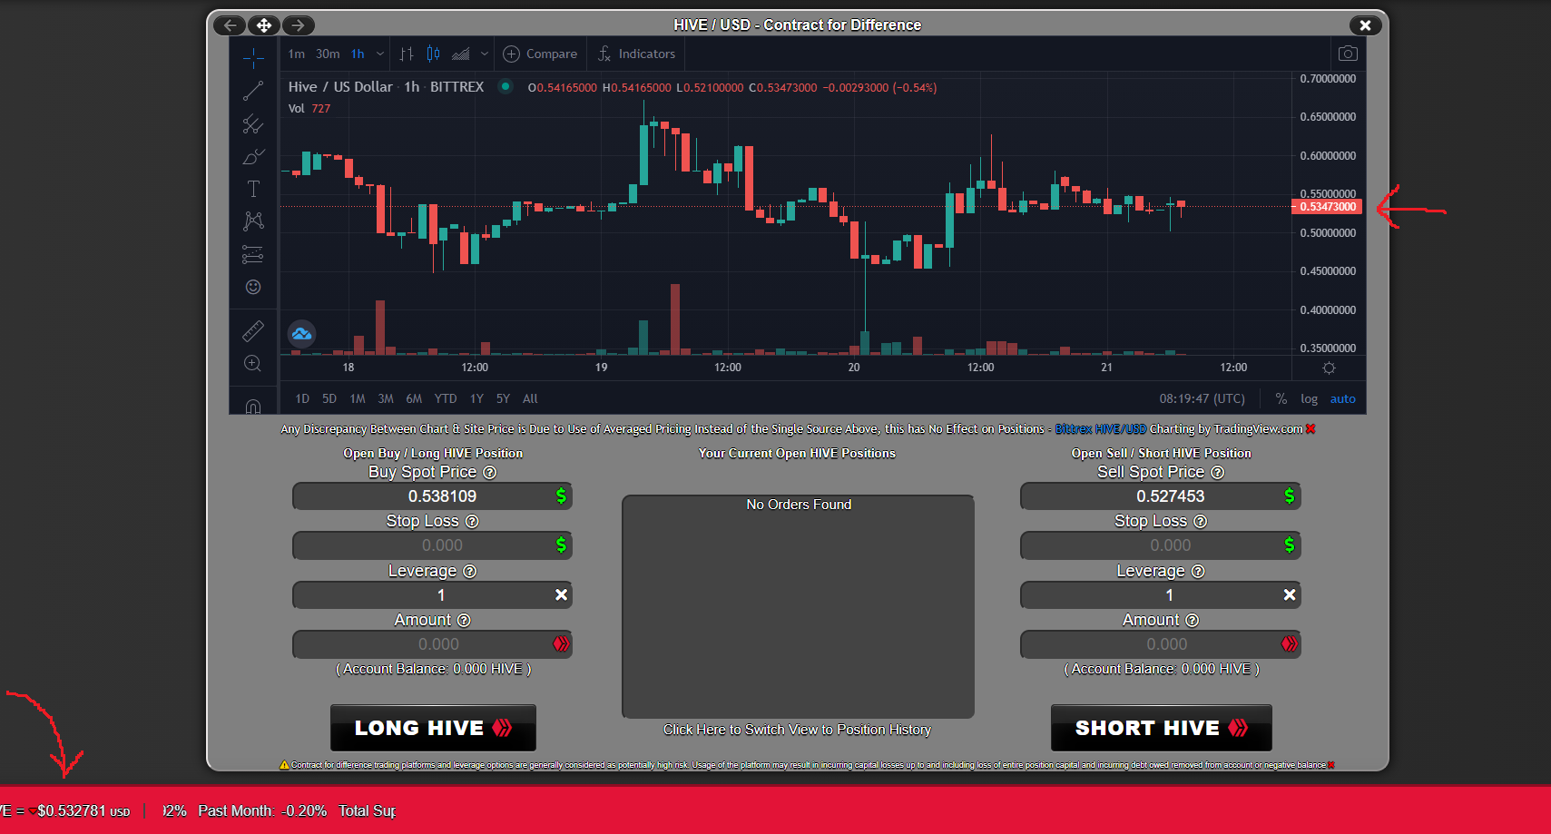Select the Text annotation tool
Image resolution: width=1551 pixels, height=834 pixels.
click(x=253, y=189)
